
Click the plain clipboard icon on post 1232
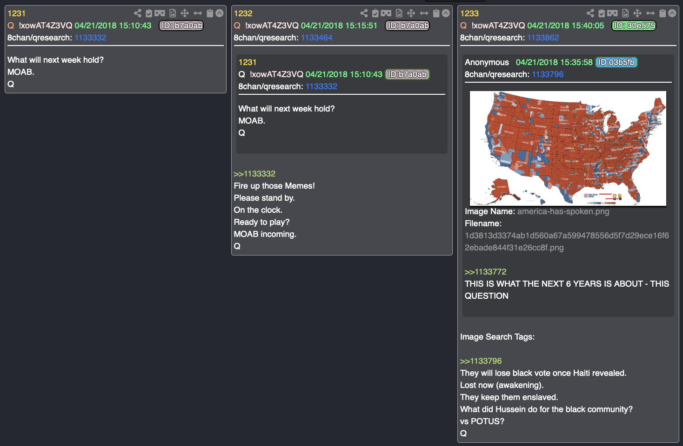(x=436, y=13)
